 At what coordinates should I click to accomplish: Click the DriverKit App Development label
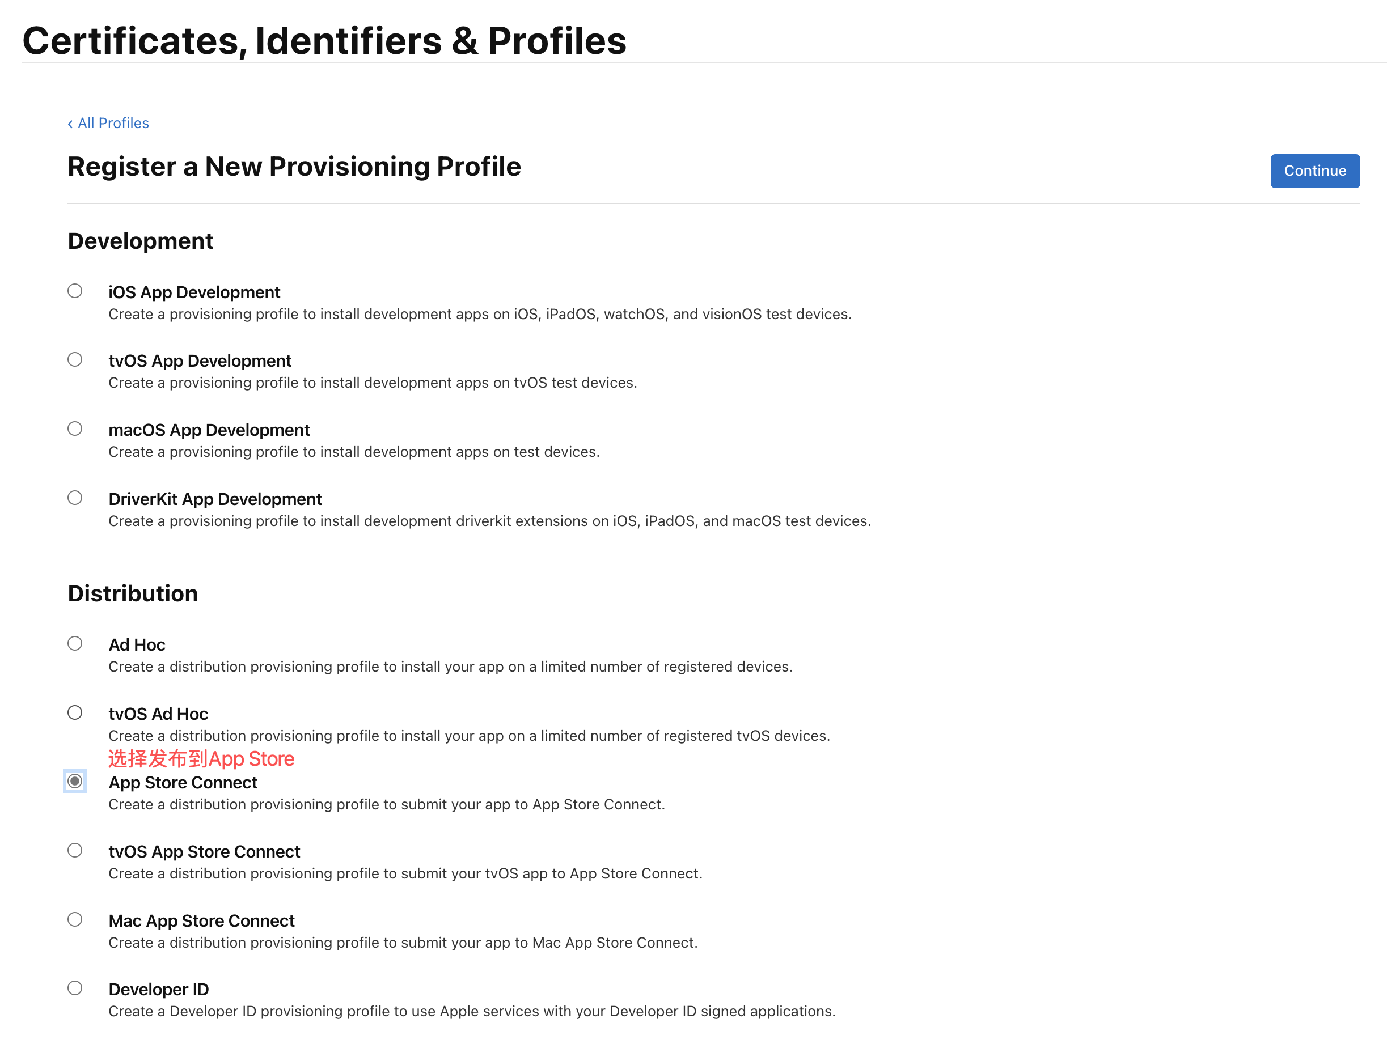tap(215, 499)
